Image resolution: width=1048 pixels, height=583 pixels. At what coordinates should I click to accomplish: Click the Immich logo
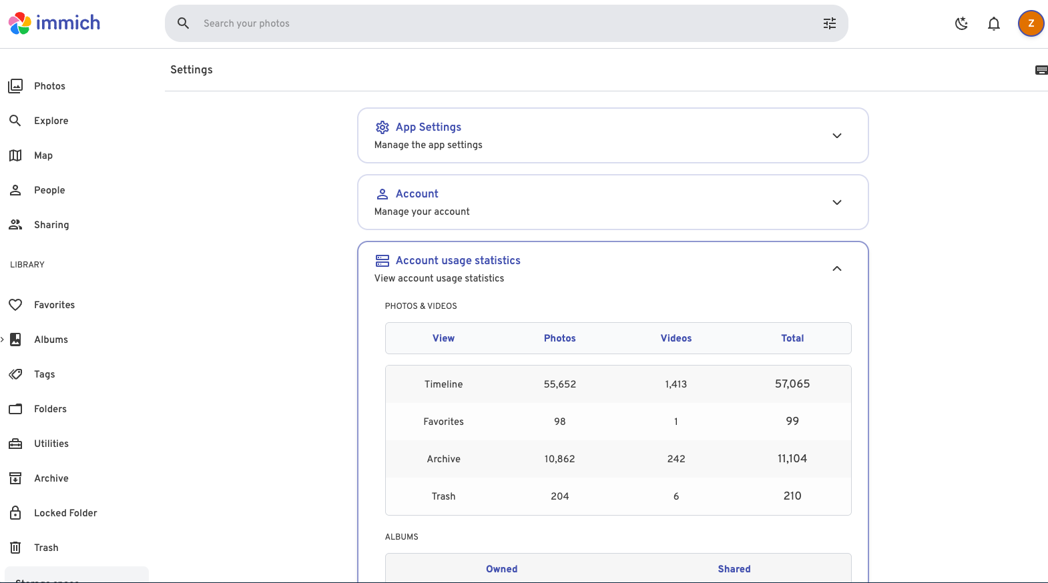click(x=55, y=23)
